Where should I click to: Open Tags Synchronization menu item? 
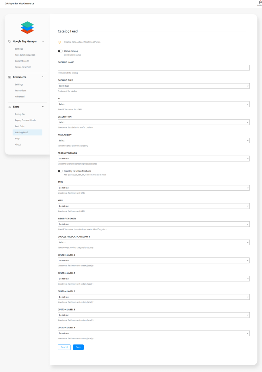[x=25, y=55]
